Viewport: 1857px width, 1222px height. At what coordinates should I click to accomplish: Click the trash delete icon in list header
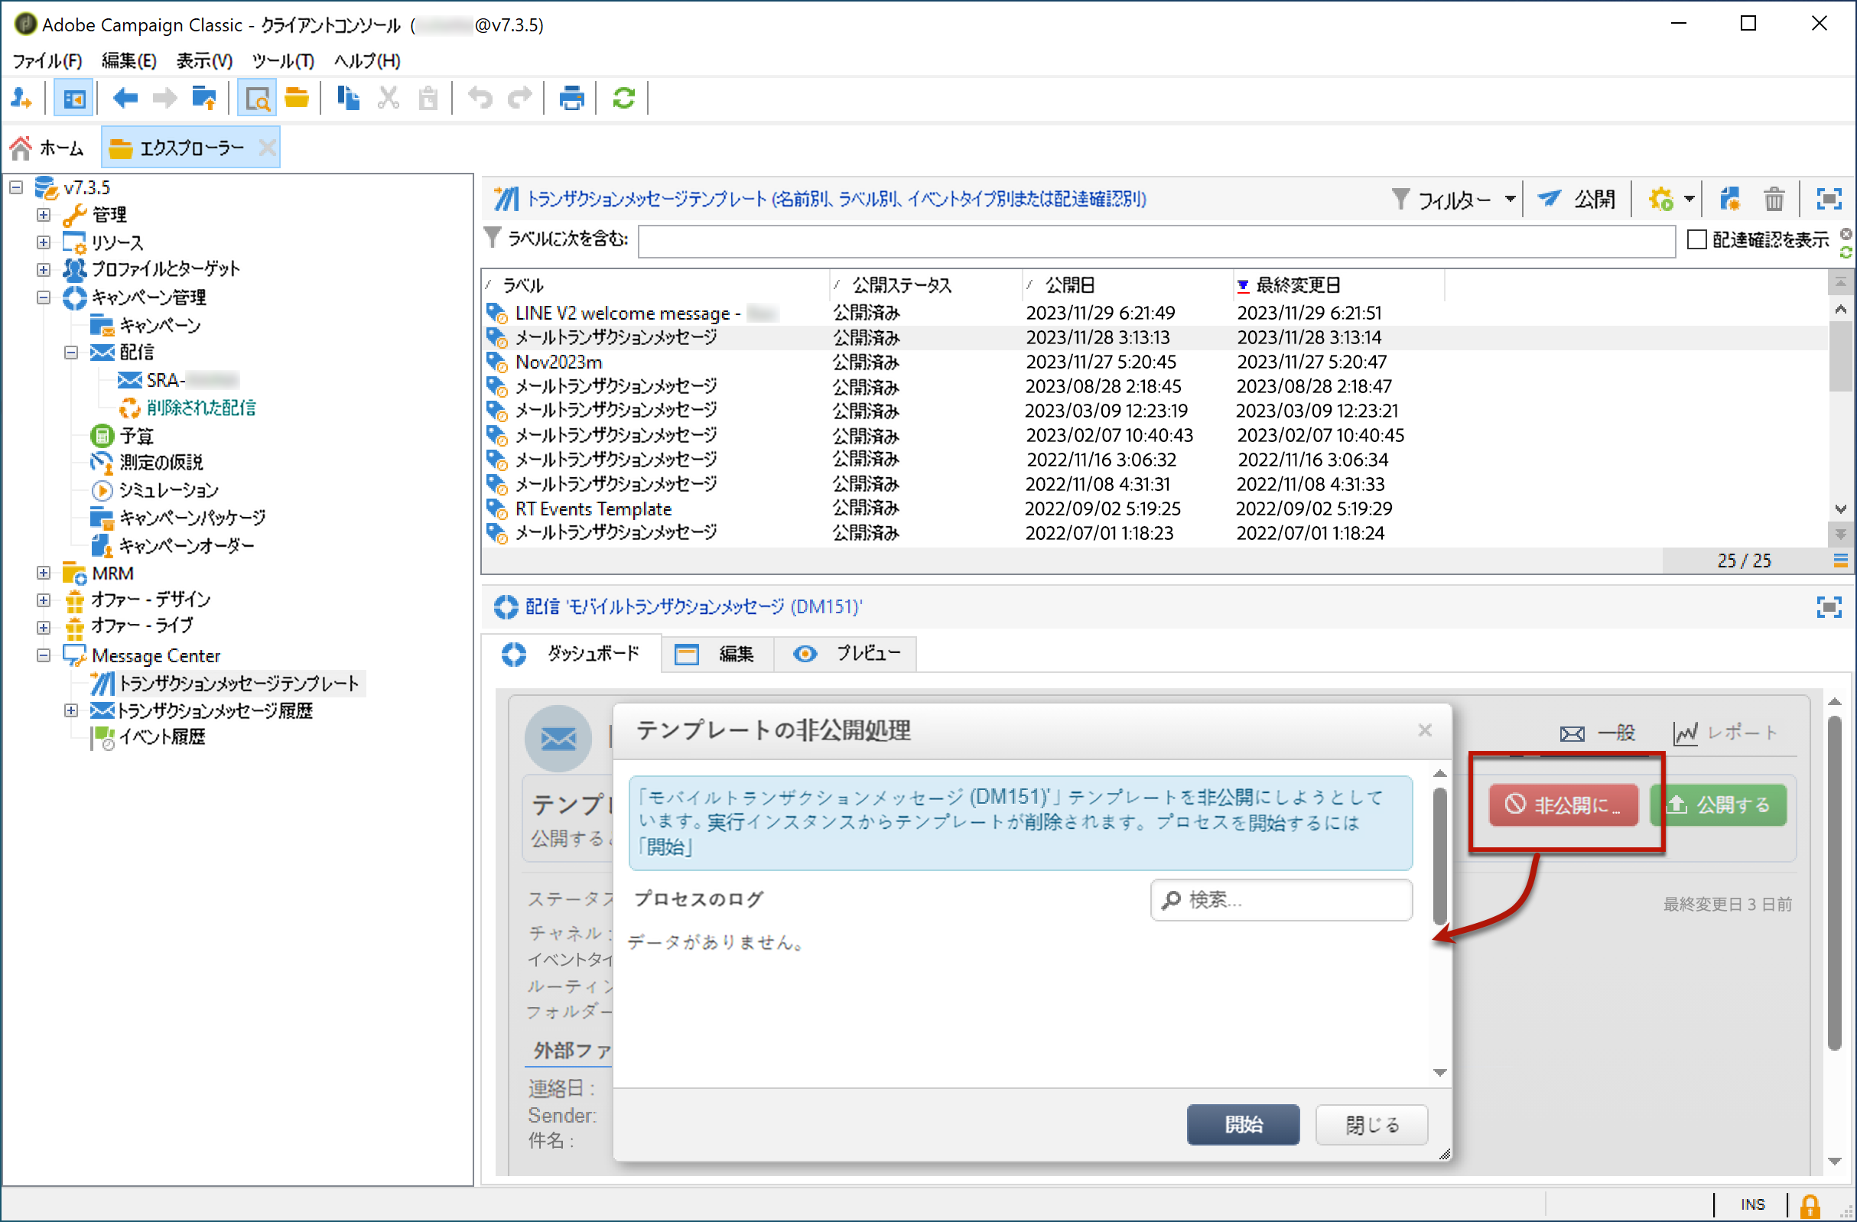[1774, 200]
